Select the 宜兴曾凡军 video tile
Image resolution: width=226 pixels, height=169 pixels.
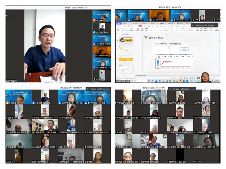180,112
